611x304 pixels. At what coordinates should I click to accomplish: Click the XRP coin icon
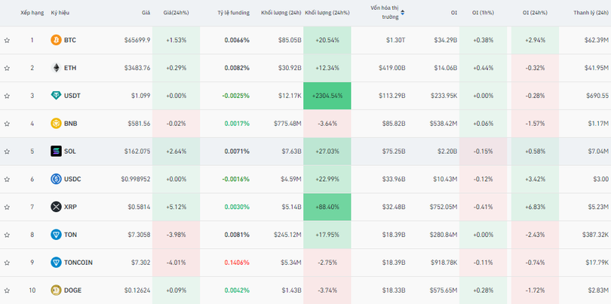tap(56, 207)
